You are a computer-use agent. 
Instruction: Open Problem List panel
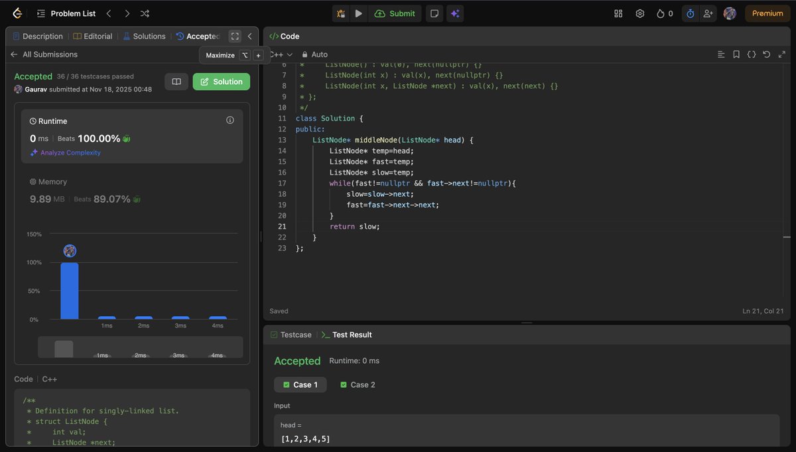66,13
